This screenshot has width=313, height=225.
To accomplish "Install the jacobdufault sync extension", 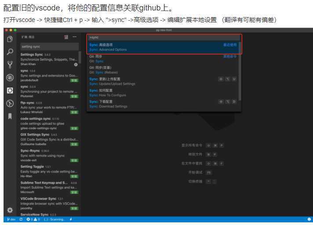I will [x=74, y=80].
